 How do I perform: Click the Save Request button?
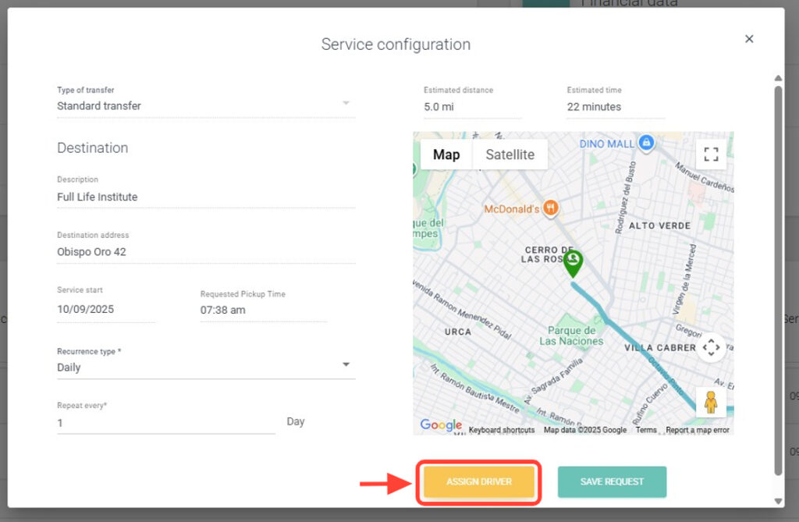tap(612, 482)
